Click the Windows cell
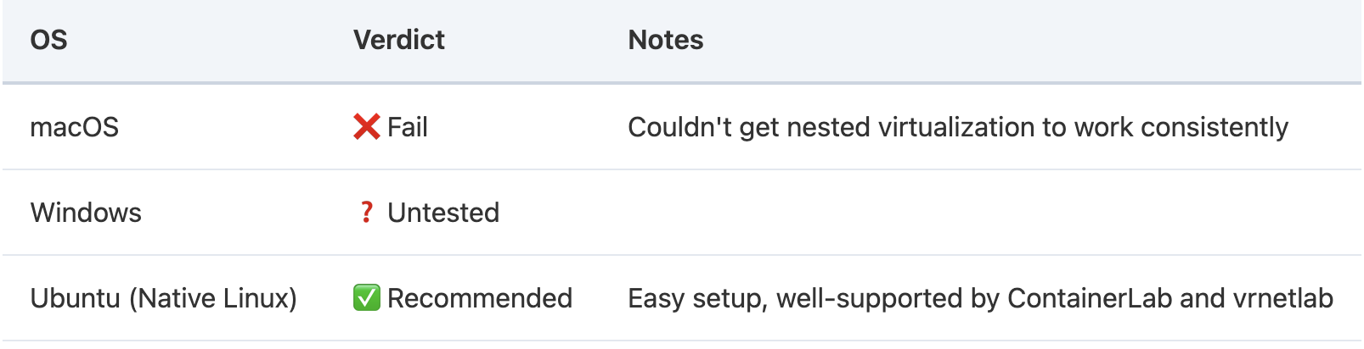Viewport: 1364px width, 349px height. pos(86,213)
